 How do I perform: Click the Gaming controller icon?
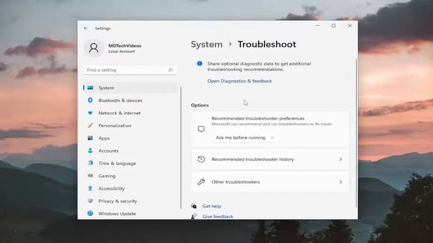90,175
